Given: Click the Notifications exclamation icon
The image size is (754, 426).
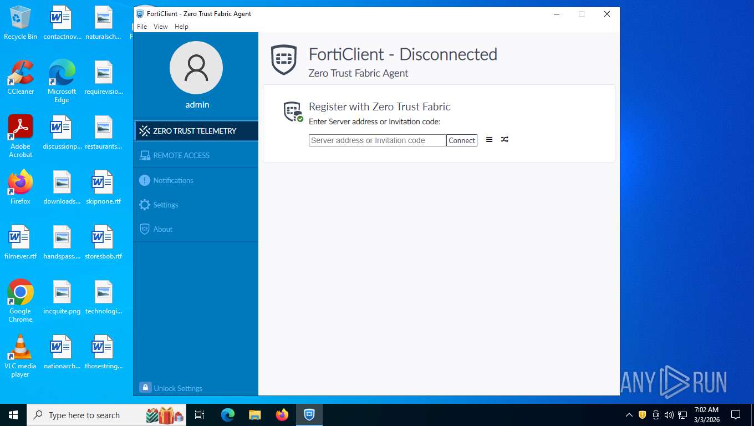Looking at the screenshot, I should [145, 180].
